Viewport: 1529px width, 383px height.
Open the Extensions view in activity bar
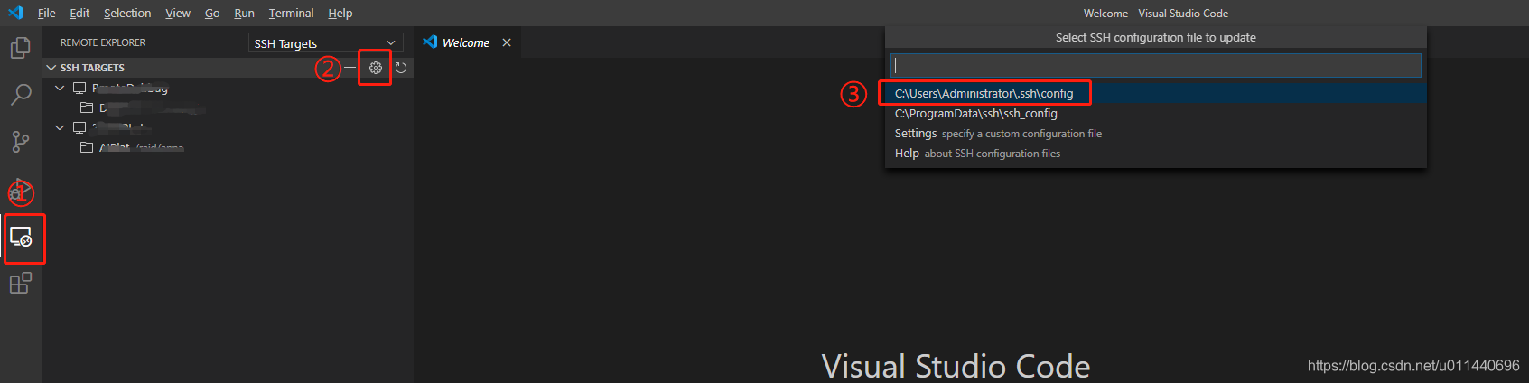pos(20,284)
